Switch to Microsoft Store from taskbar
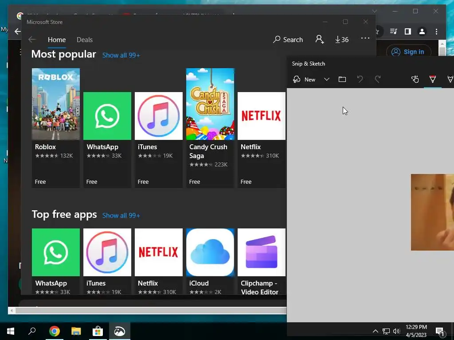 click(x=98, y=331)
